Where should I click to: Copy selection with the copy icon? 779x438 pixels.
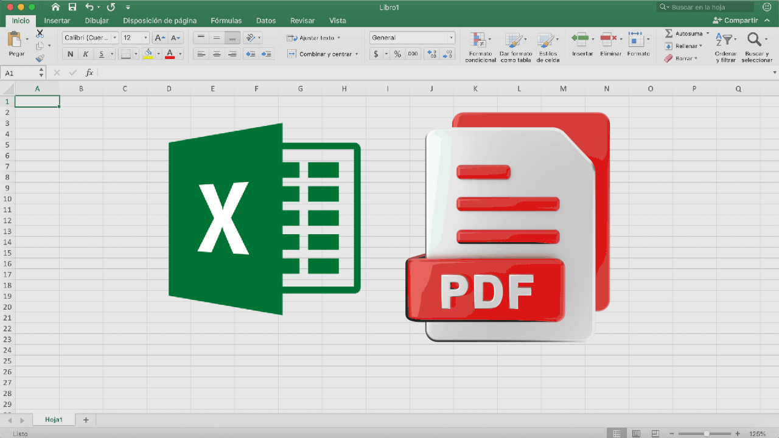tap(40, 46)
